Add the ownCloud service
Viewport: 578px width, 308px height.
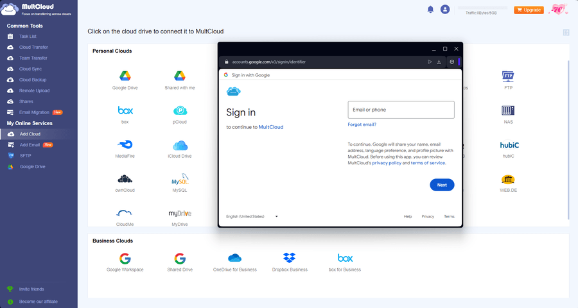tap(125, 183)
